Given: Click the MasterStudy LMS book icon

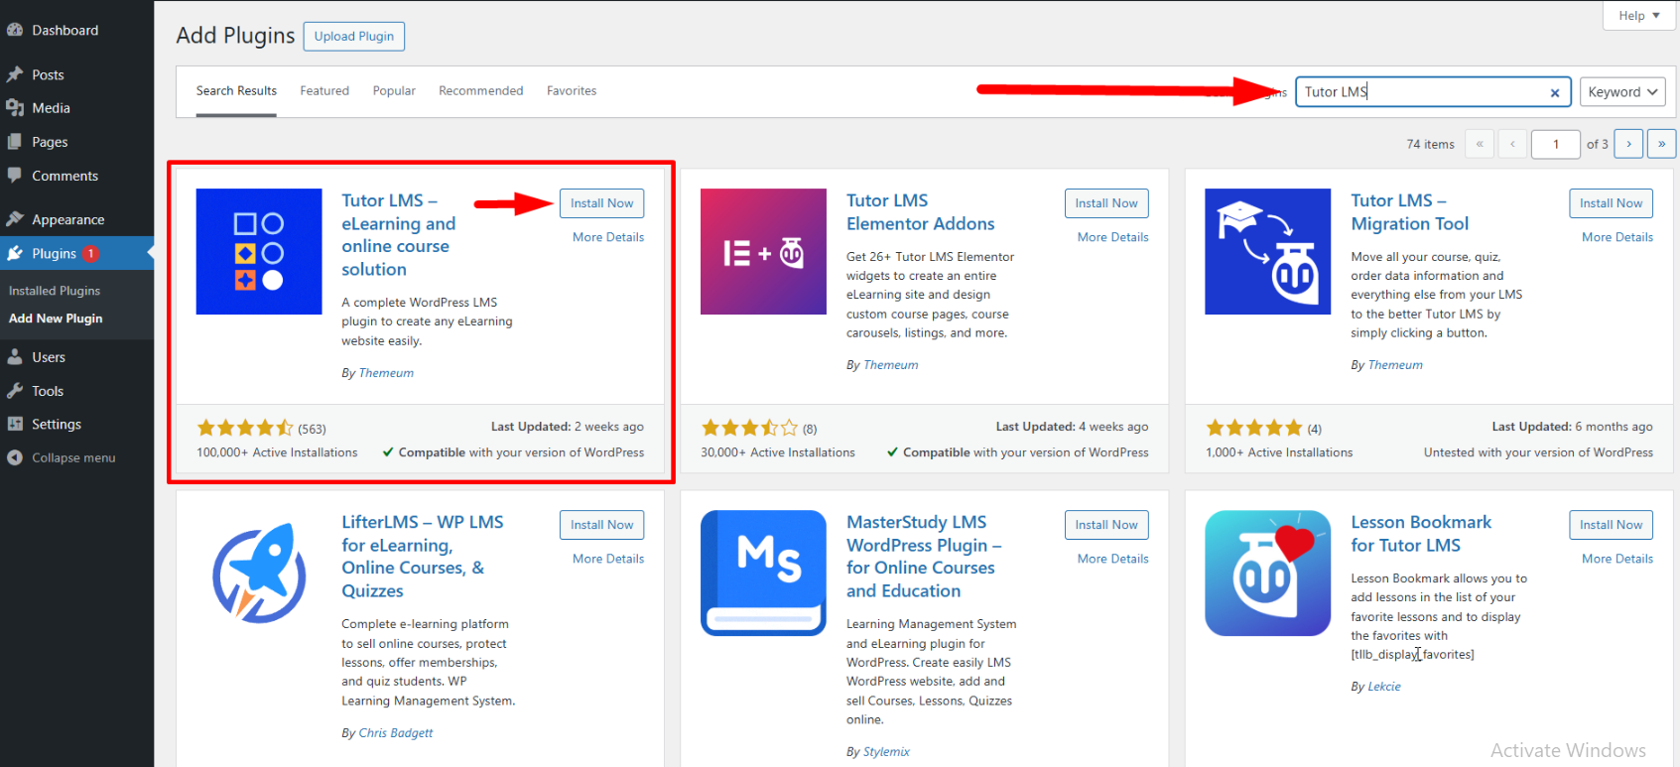Looking at the screenshot, I should (x=763, y=573).
